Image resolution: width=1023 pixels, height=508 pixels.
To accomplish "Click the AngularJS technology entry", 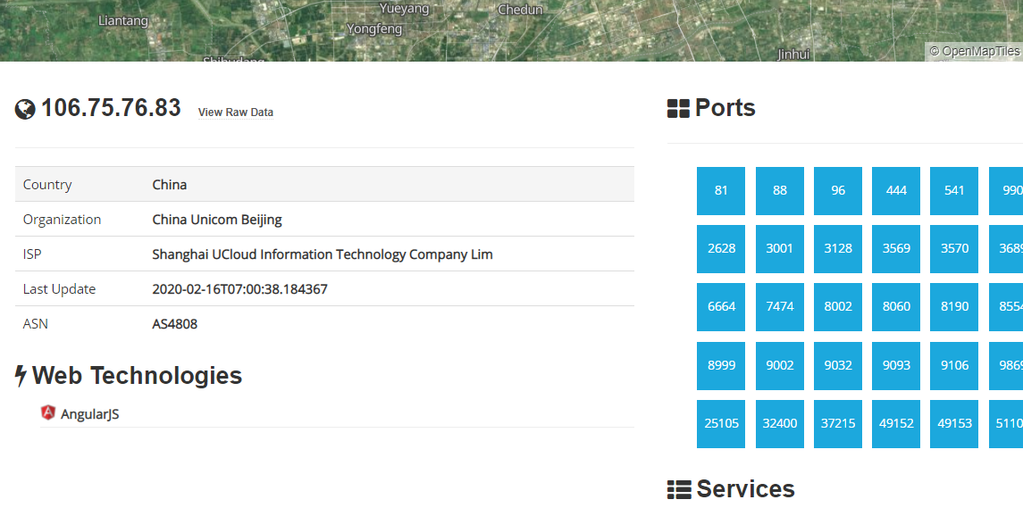I will [89, 414].
